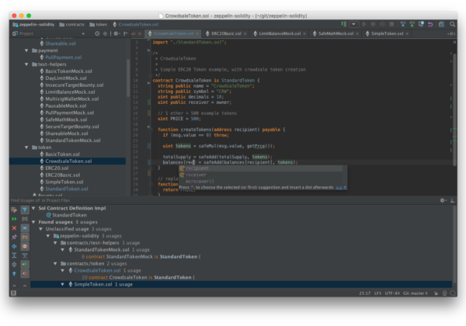Select receiver in the autocomplete popup

(196, 175)
